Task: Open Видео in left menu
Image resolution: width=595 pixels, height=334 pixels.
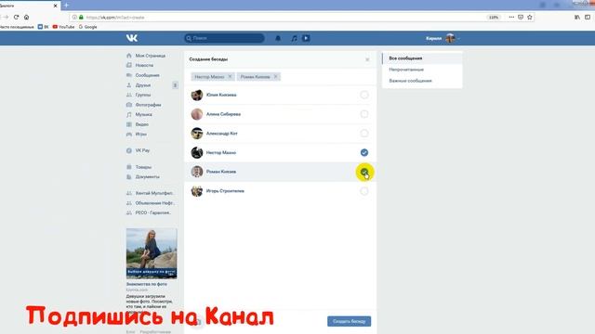Action: click(x=137, y=124)
